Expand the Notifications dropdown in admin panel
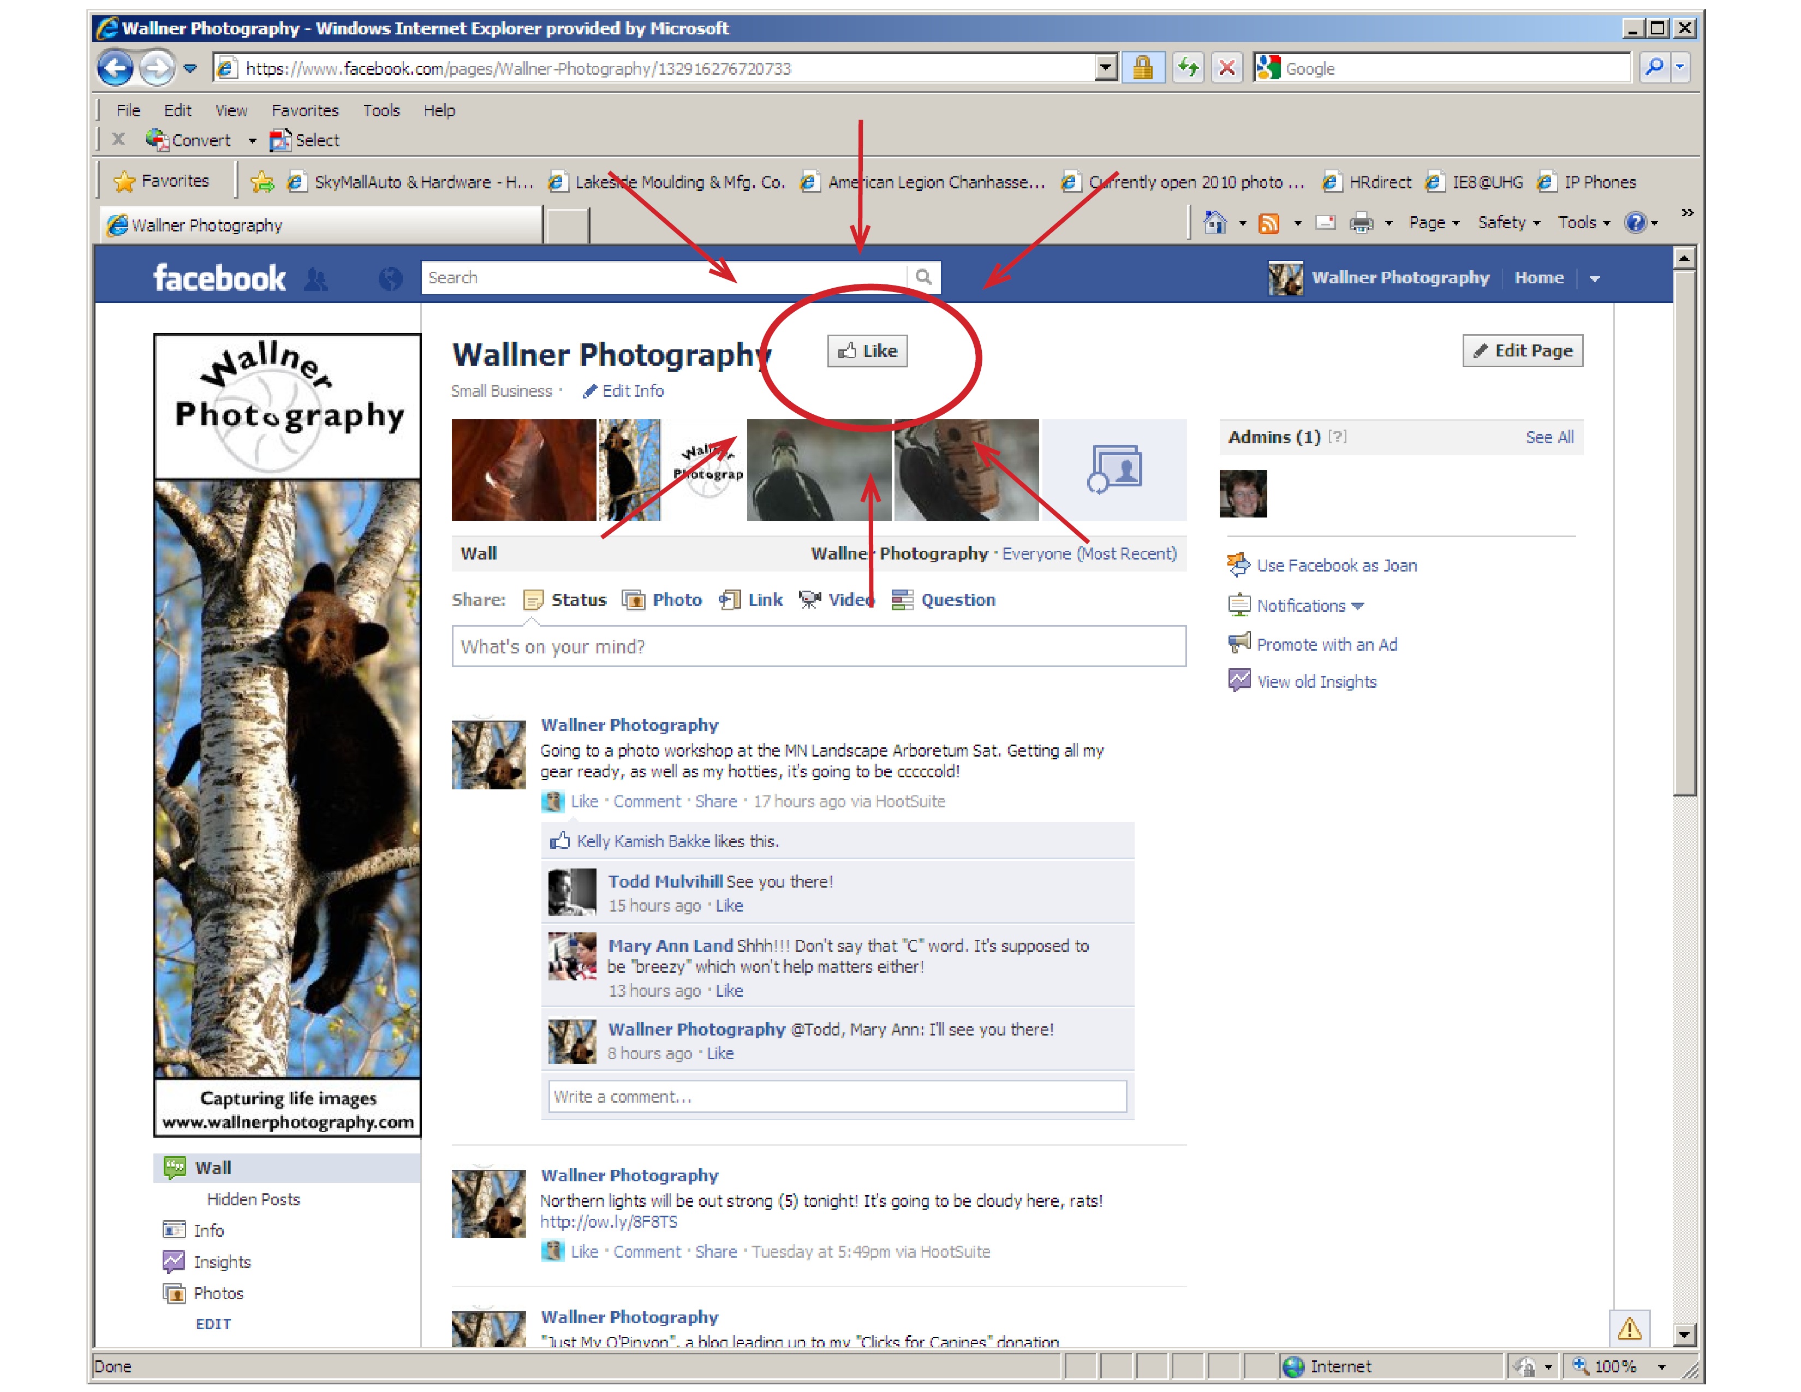 pos(1310,605)
